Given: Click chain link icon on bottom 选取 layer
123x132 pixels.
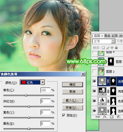Looking at the screenshot, I should coord(108,111).
